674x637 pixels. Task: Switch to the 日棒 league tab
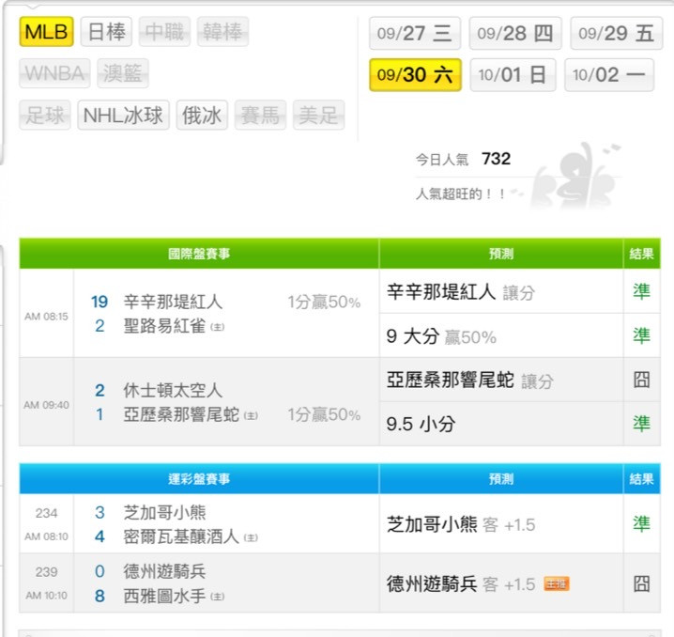(106, 32)
